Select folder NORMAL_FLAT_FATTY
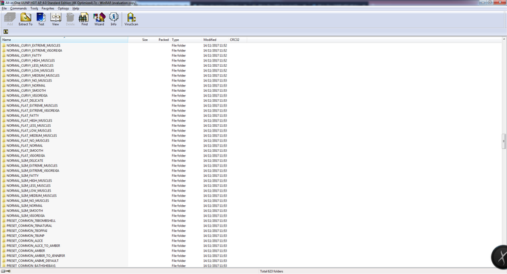 (22, 115)
